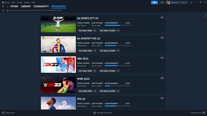The width and height of the screenshot is (207, 116).
Task: Click the WWE 2K23 cover thumbnail
Action: click(x=58, y=85)
